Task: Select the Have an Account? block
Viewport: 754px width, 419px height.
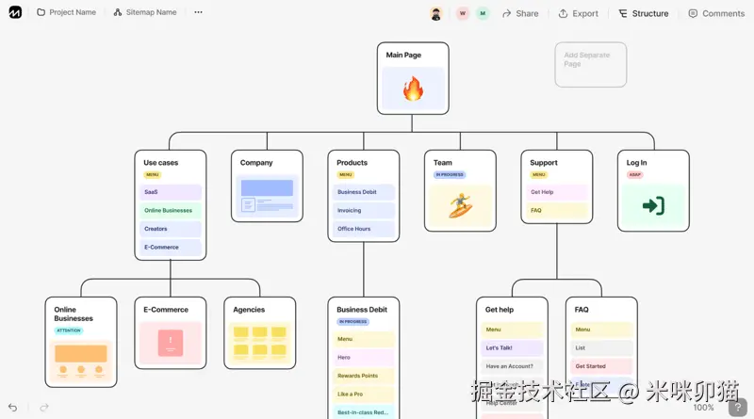Action: point(512,366)
